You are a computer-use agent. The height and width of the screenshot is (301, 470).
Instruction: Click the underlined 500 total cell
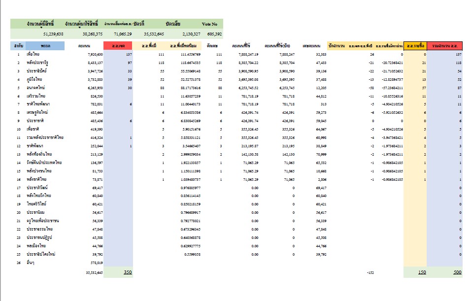(x=457, y=272)
